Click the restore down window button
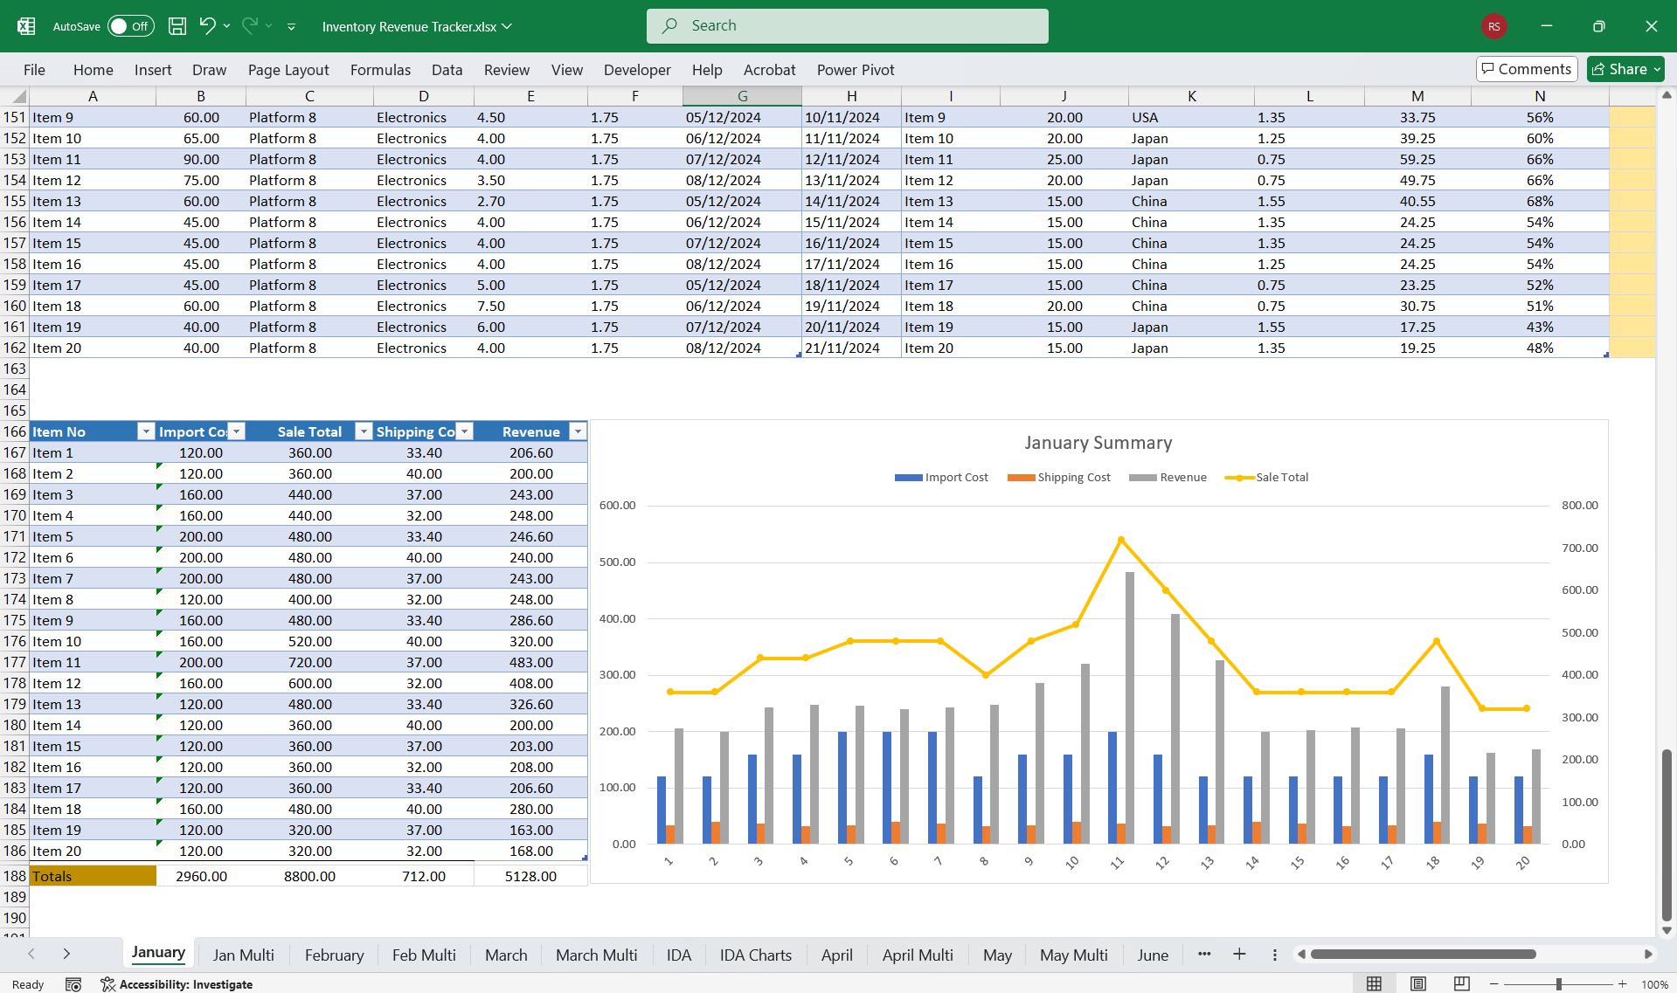 (x=1598, y=26)
